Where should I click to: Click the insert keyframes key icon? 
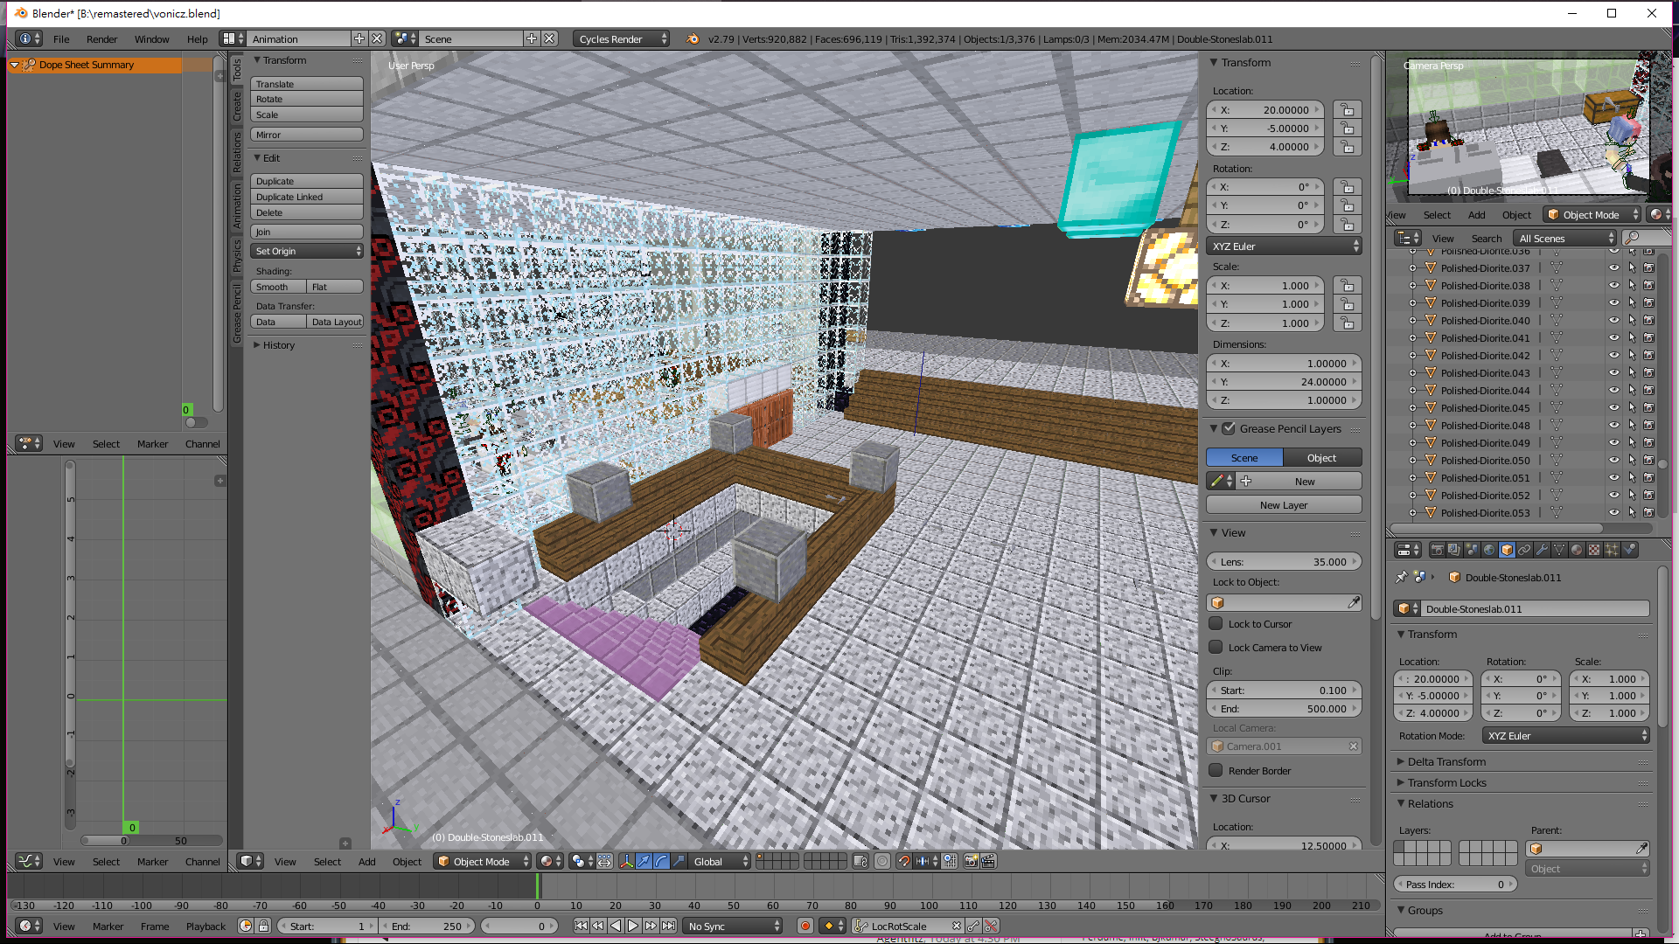tap(973, 926)
